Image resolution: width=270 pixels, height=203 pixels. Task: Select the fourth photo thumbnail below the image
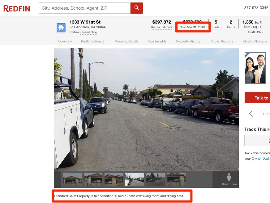pyautogui.click(x=135, y=179)
